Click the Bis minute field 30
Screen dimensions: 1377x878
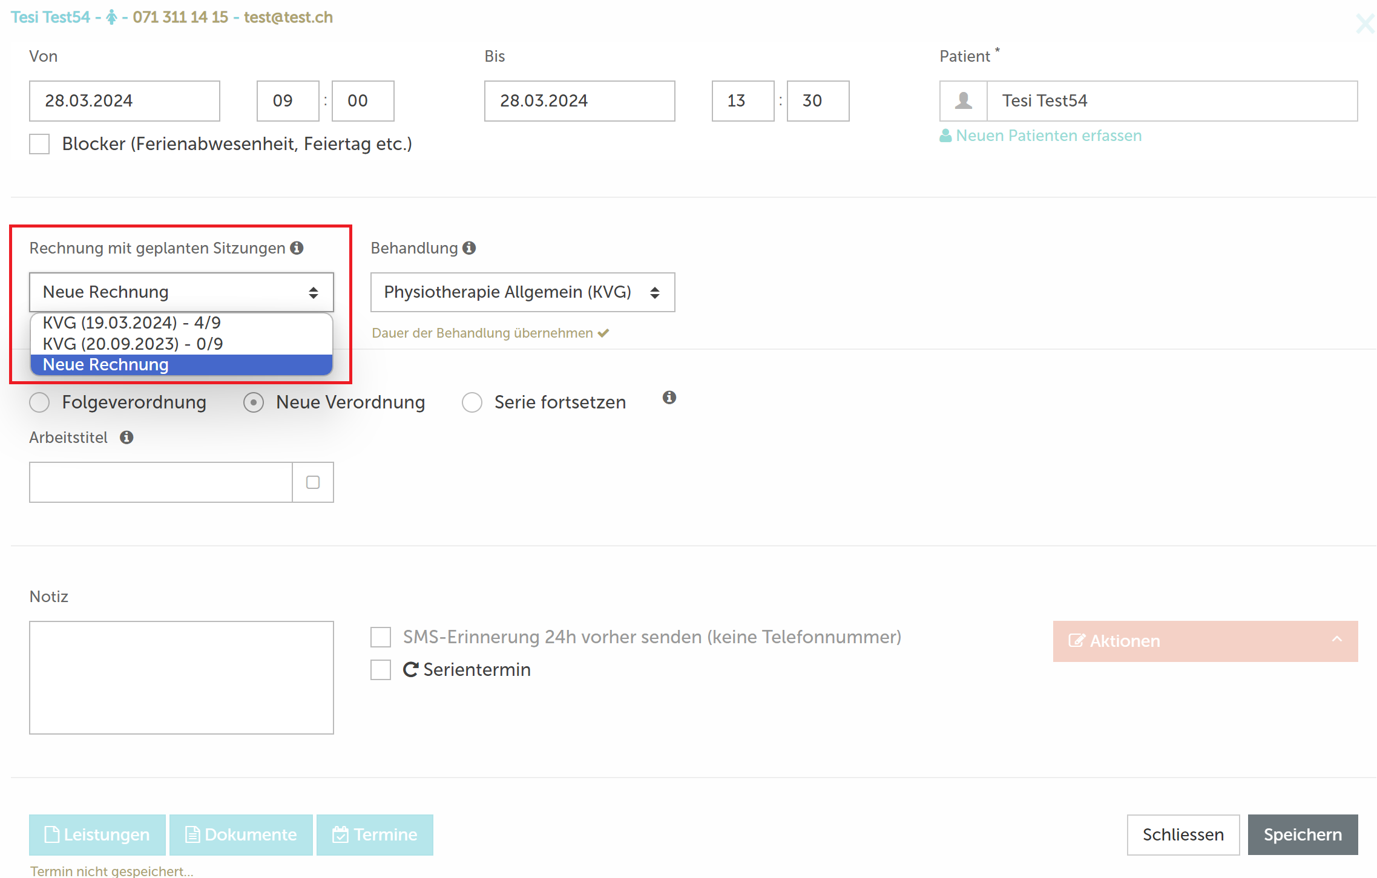point(818,101)
